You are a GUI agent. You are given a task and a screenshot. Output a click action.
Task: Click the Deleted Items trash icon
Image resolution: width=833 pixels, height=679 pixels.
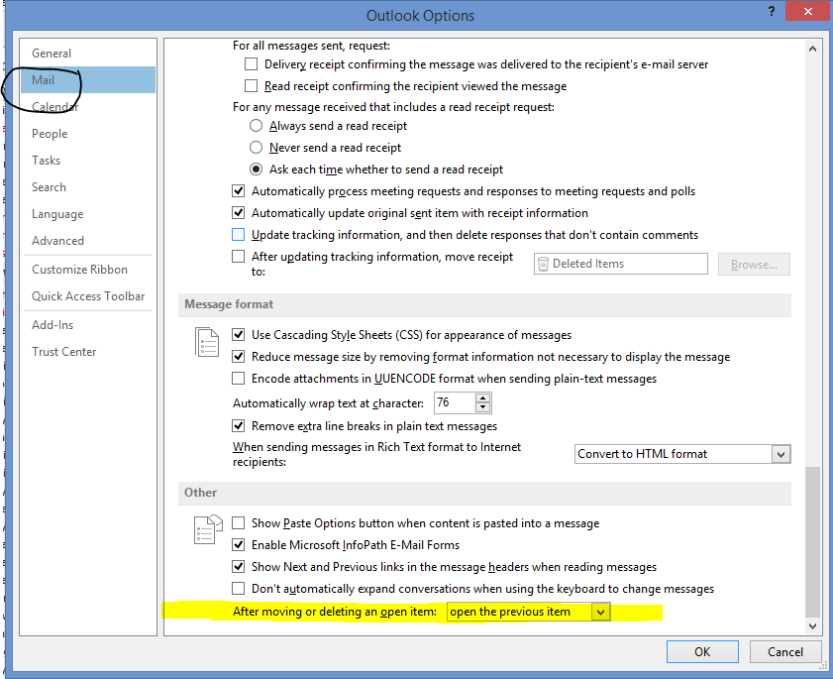coord(543,264)
